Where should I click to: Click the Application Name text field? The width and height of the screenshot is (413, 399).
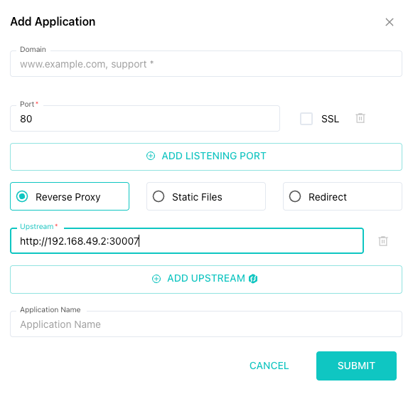[206, 324]
